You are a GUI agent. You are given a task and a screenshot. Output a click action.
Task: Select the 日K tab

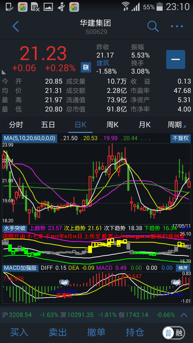[80, 125]
